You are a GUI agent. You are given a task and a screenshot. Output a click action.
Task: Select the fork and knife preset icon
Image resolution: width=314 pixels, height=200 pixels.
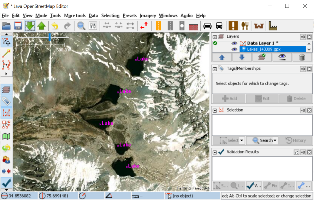pyautogui.click(x=245, y=26)
